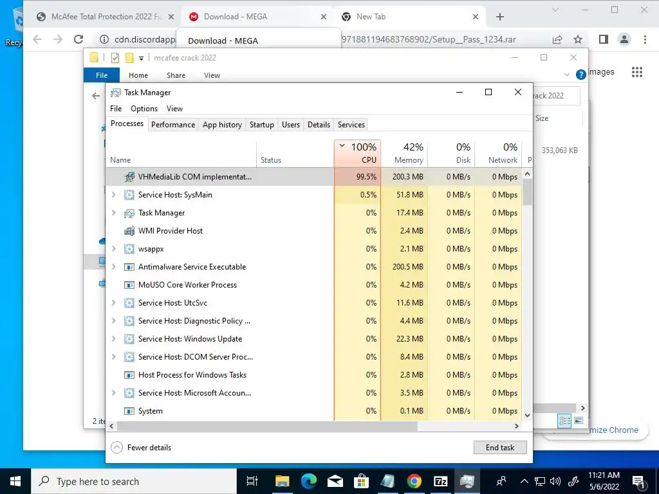Click the VHMediaLib COM implementation process icon
The width and height of the screenshot is (659, 494).
click(x=129, y=177)
